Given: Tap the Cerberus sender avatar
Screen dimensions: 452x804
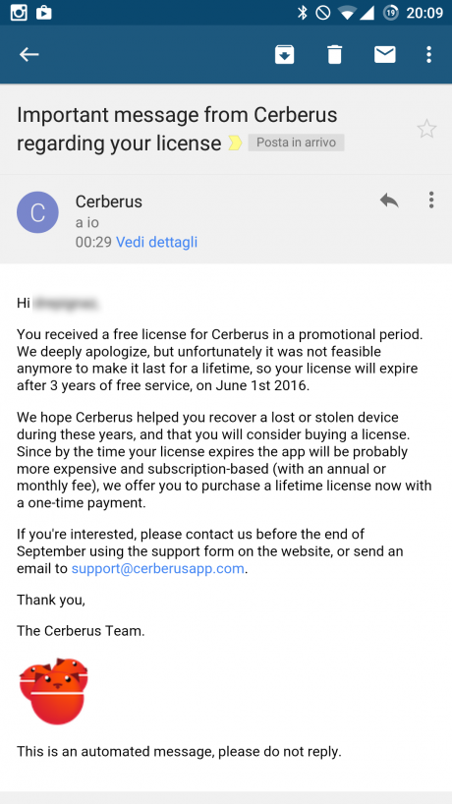Looking at the screenshot, I should click(x=38, y=212).
